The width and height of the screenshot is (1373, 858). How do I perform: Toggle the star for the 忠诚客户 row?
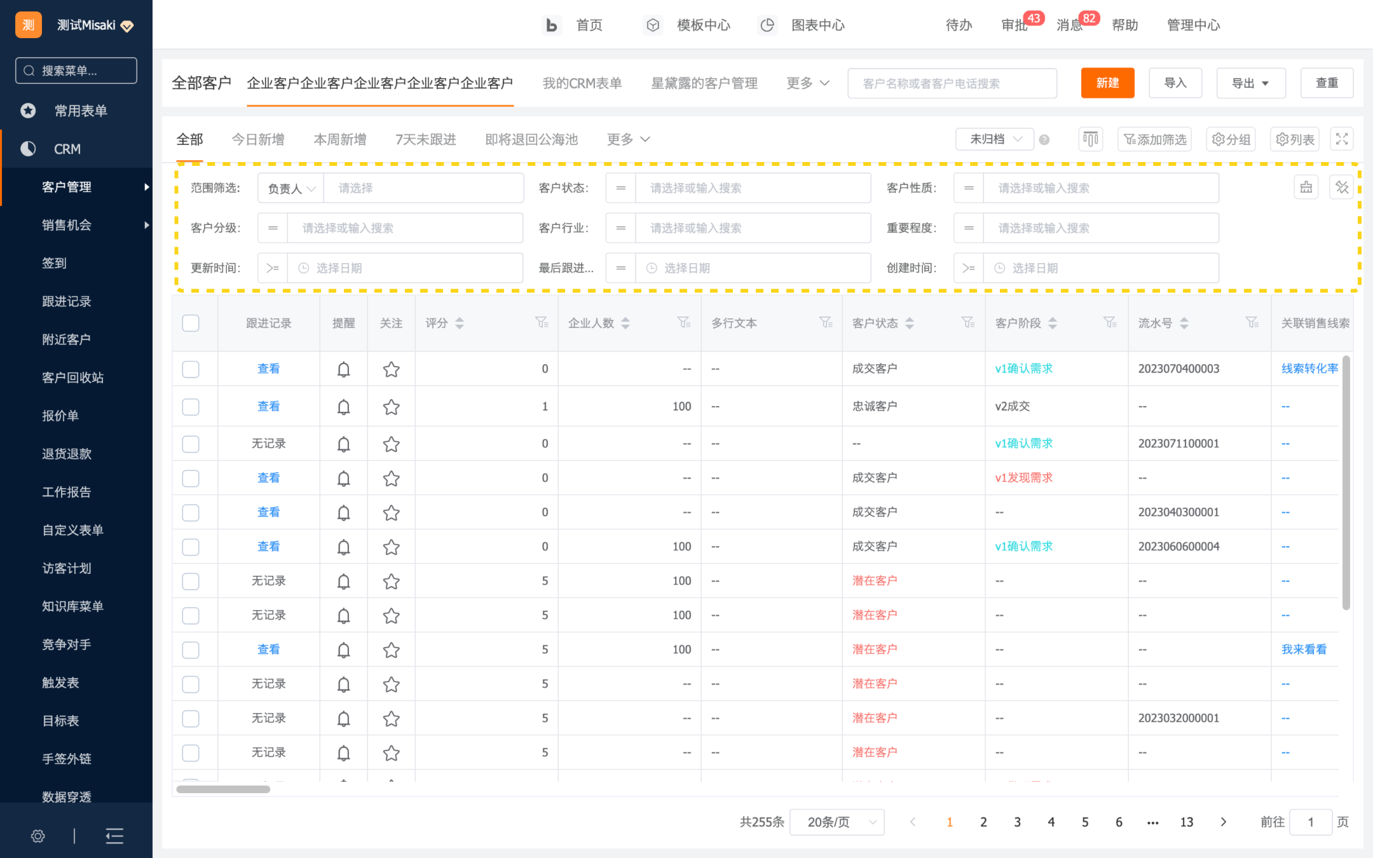(x=391, y=407)
